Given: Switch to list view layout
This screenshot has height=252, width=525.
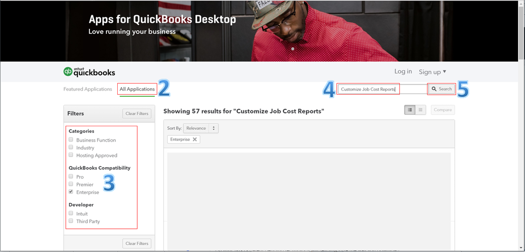Looking at the screenshot, I should [410, 109].
